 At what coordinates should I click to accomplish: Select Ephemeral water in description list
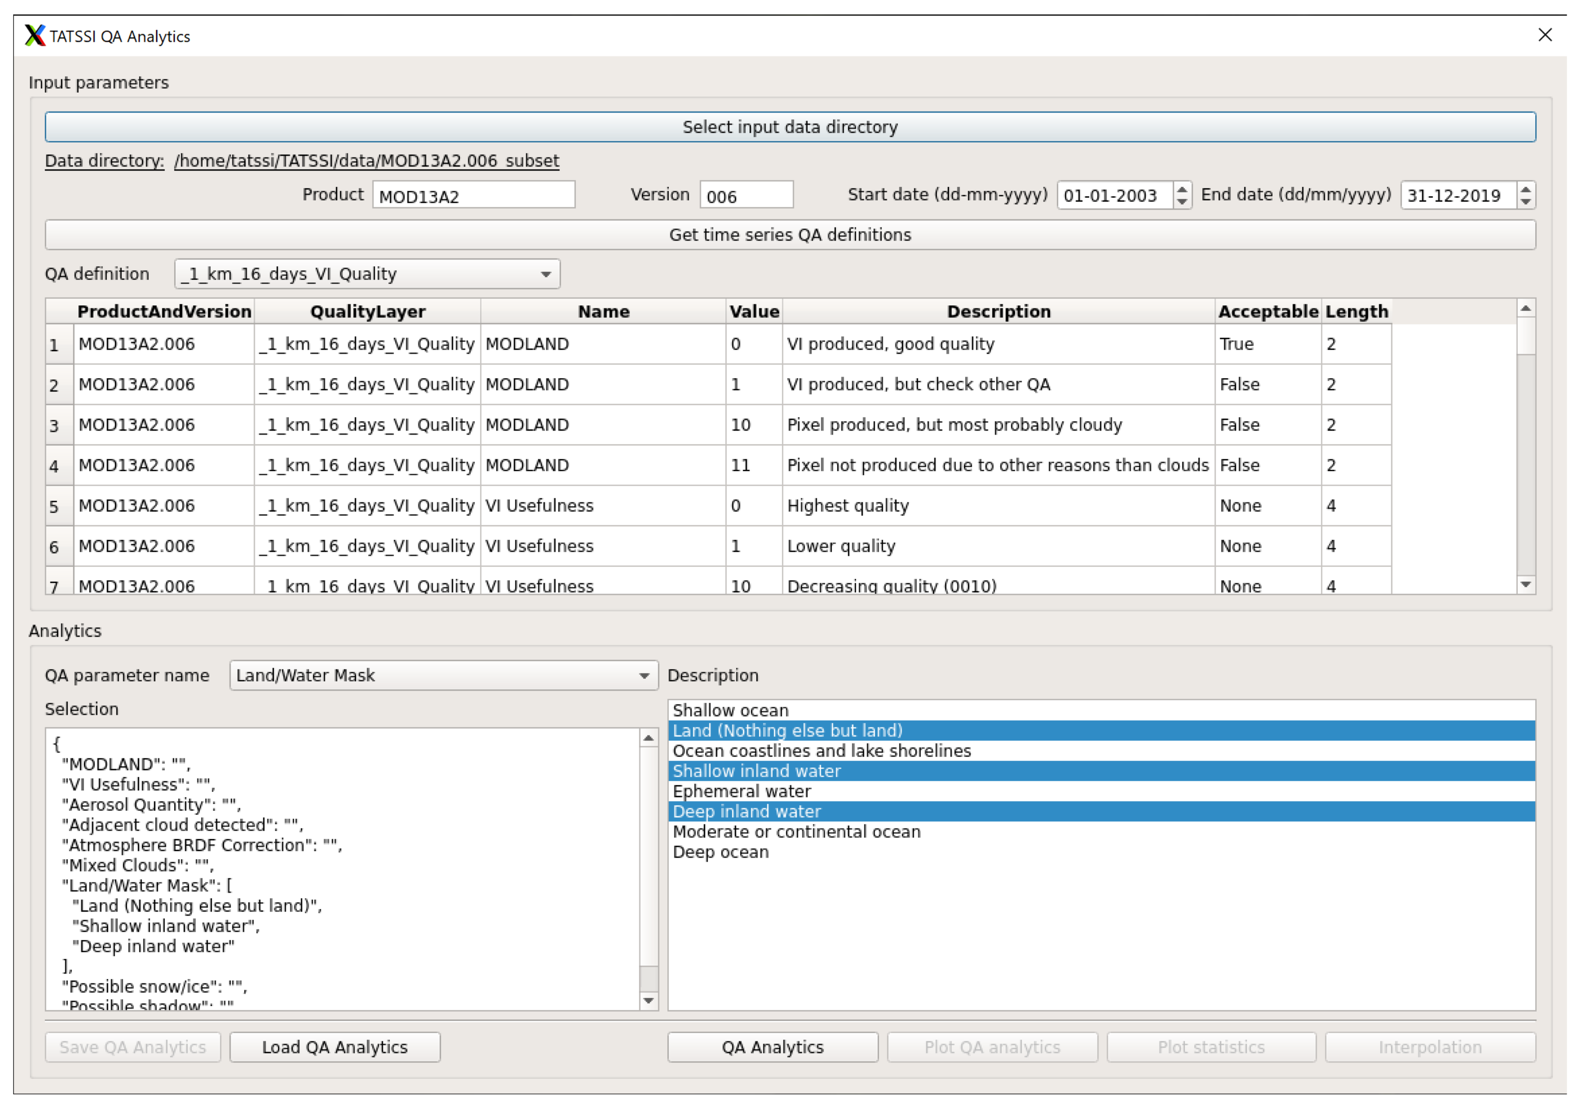[741, 791]
